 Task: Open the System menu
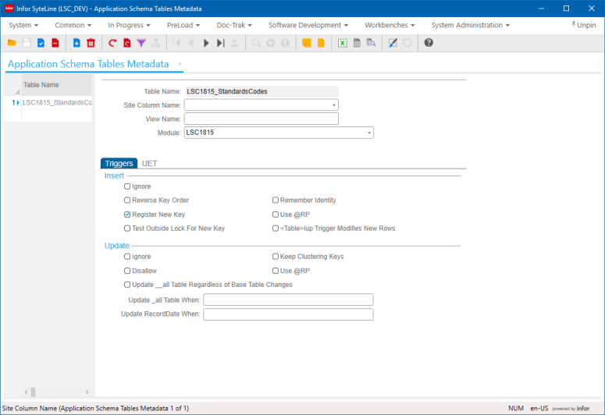pyautogui.click(x=23, y=25)
